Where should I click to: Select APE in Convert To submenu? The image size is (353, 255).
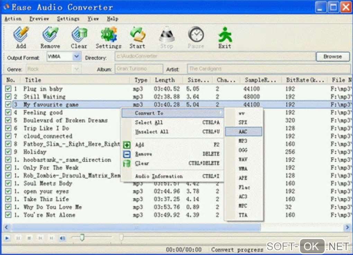click(x=244, y=178)
